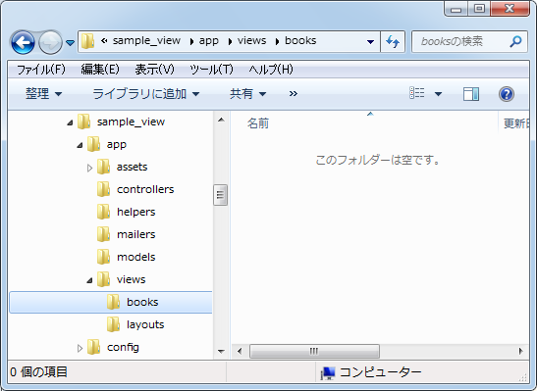
Task: Open the ヘルプ(H) menu
Action: click(271, 70)
